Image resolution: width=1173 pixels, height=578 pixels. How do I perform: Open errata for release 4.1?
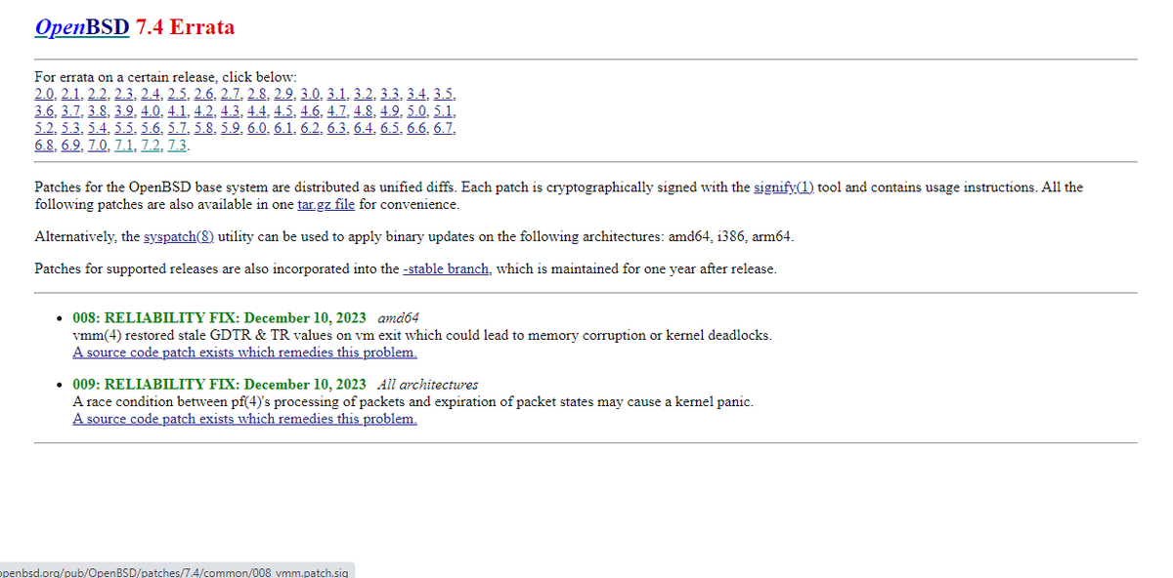177,112
